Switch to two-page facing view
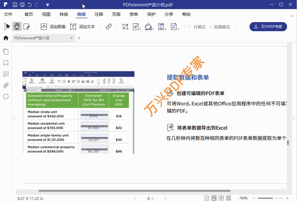 [221, 198]
